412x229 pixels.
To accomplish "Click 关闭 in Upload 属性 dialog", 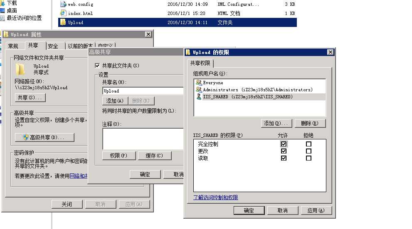I will point(67,204).
